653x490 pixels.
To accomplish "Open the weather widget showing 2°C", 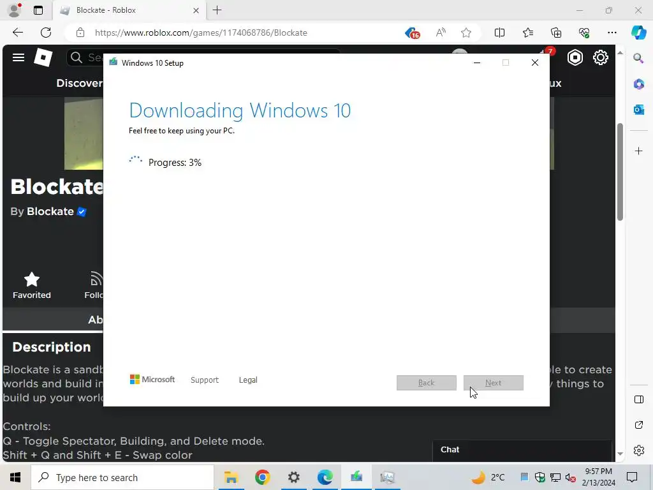I will click(488, 477).
